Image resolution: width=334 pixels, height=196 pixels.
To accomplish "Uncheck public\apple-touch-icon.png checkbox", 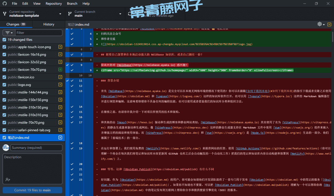I will 4,47.
